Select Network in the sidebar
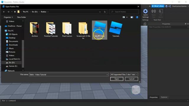This screenshot has height=106, width=189. pyautogui.click(x=9, y=71)
